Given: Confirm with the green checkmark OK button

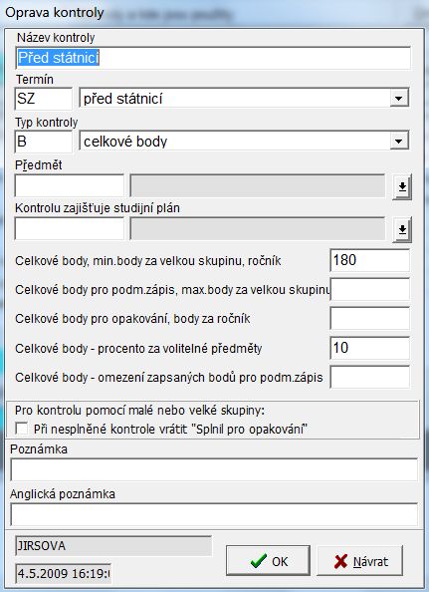Looking at the screenshot, I should (x=268, y=561).
